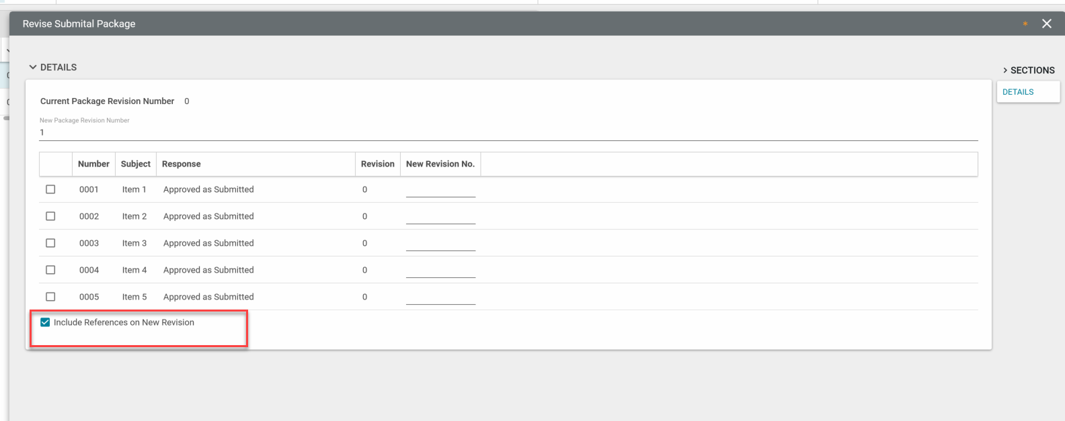Click New Revision No. field for Item 5
The image size is (1065, 421).
tap(440, 297)
